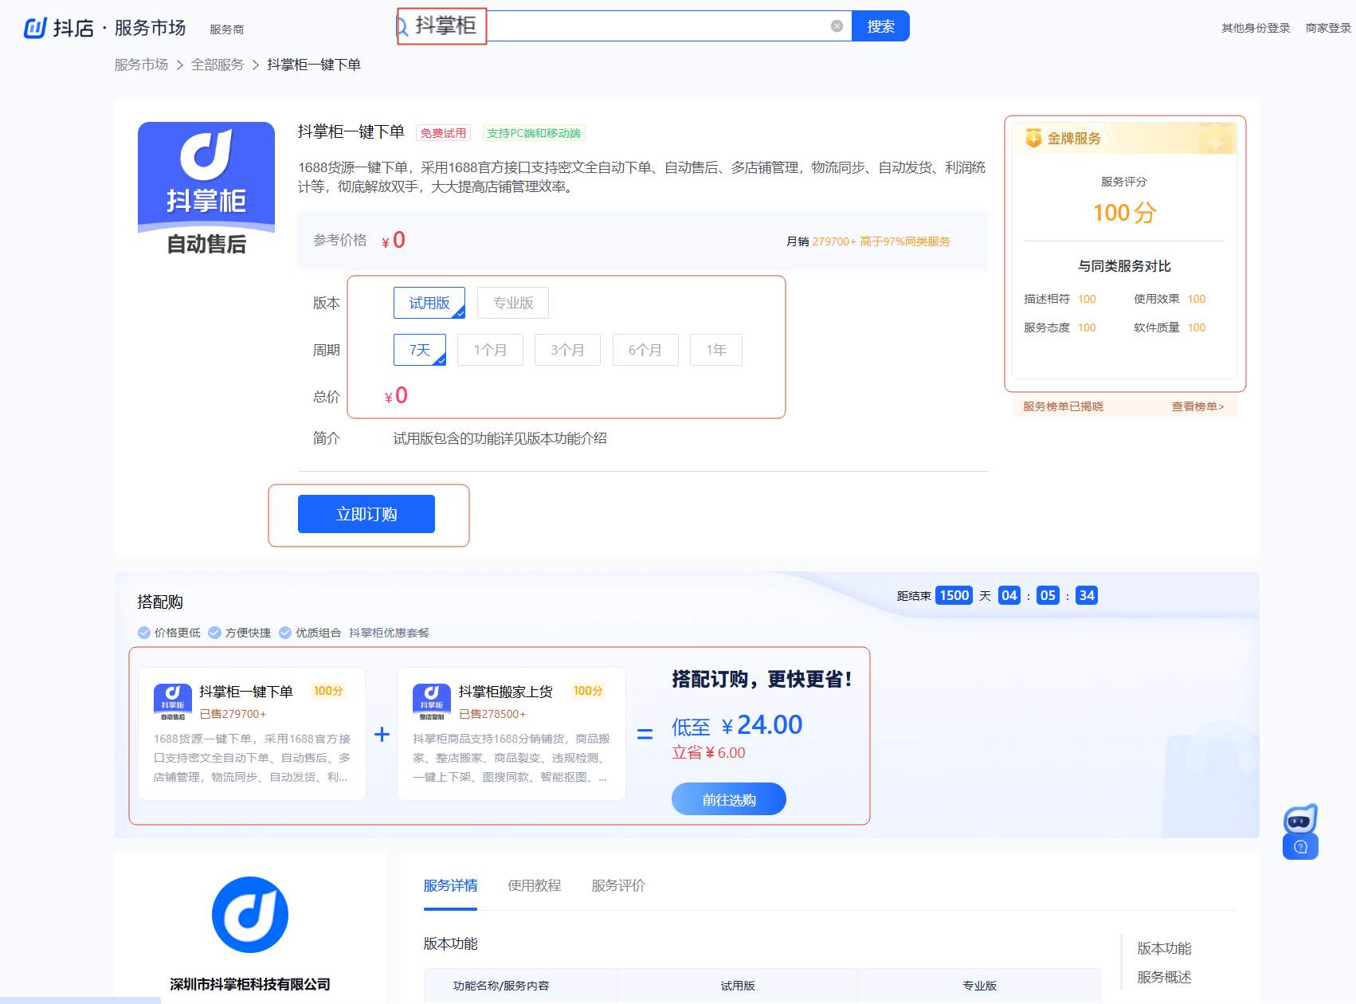Click the 服务商 label in the header

[227, 29]
